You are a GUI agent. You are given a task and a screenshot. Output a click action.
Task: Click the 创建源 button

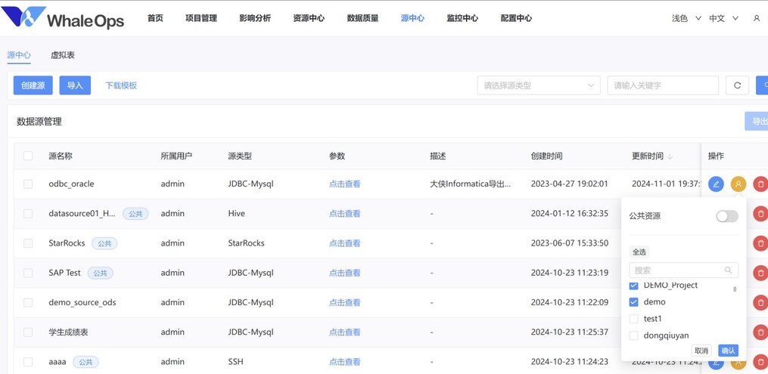(x=33, y=85)
